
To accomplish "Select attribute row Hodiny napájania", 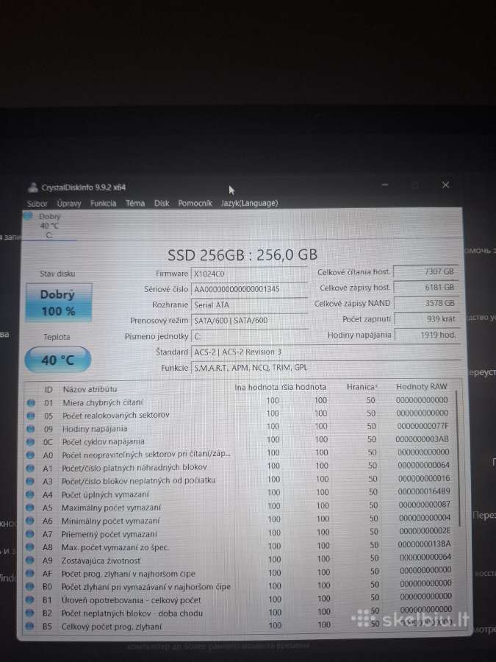I will click(x=240, y=427).
